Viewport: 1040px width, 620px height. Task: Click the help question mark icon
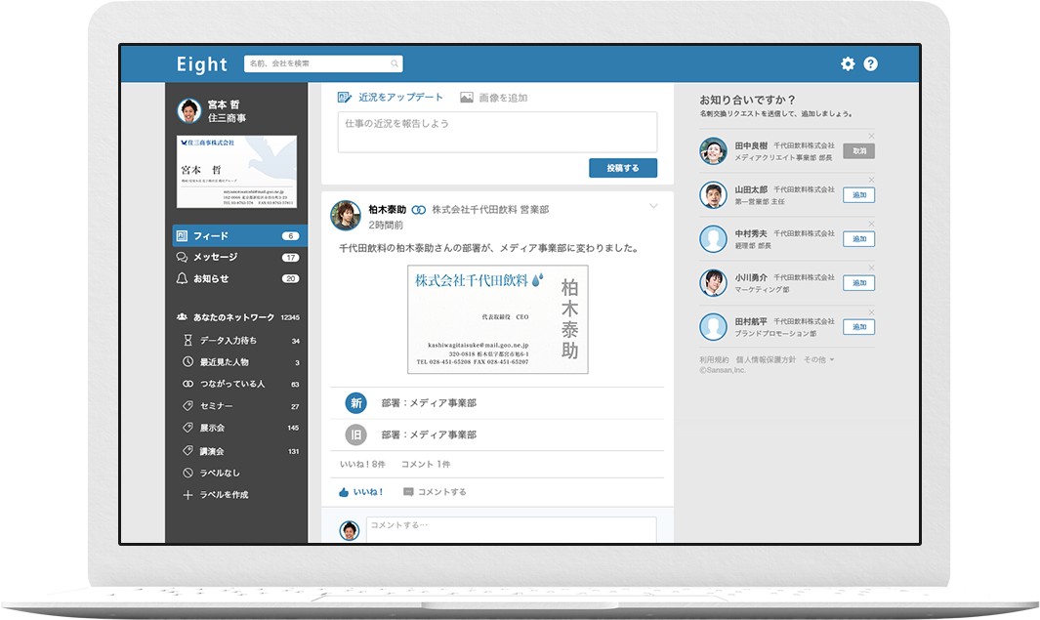click(871, 63)
